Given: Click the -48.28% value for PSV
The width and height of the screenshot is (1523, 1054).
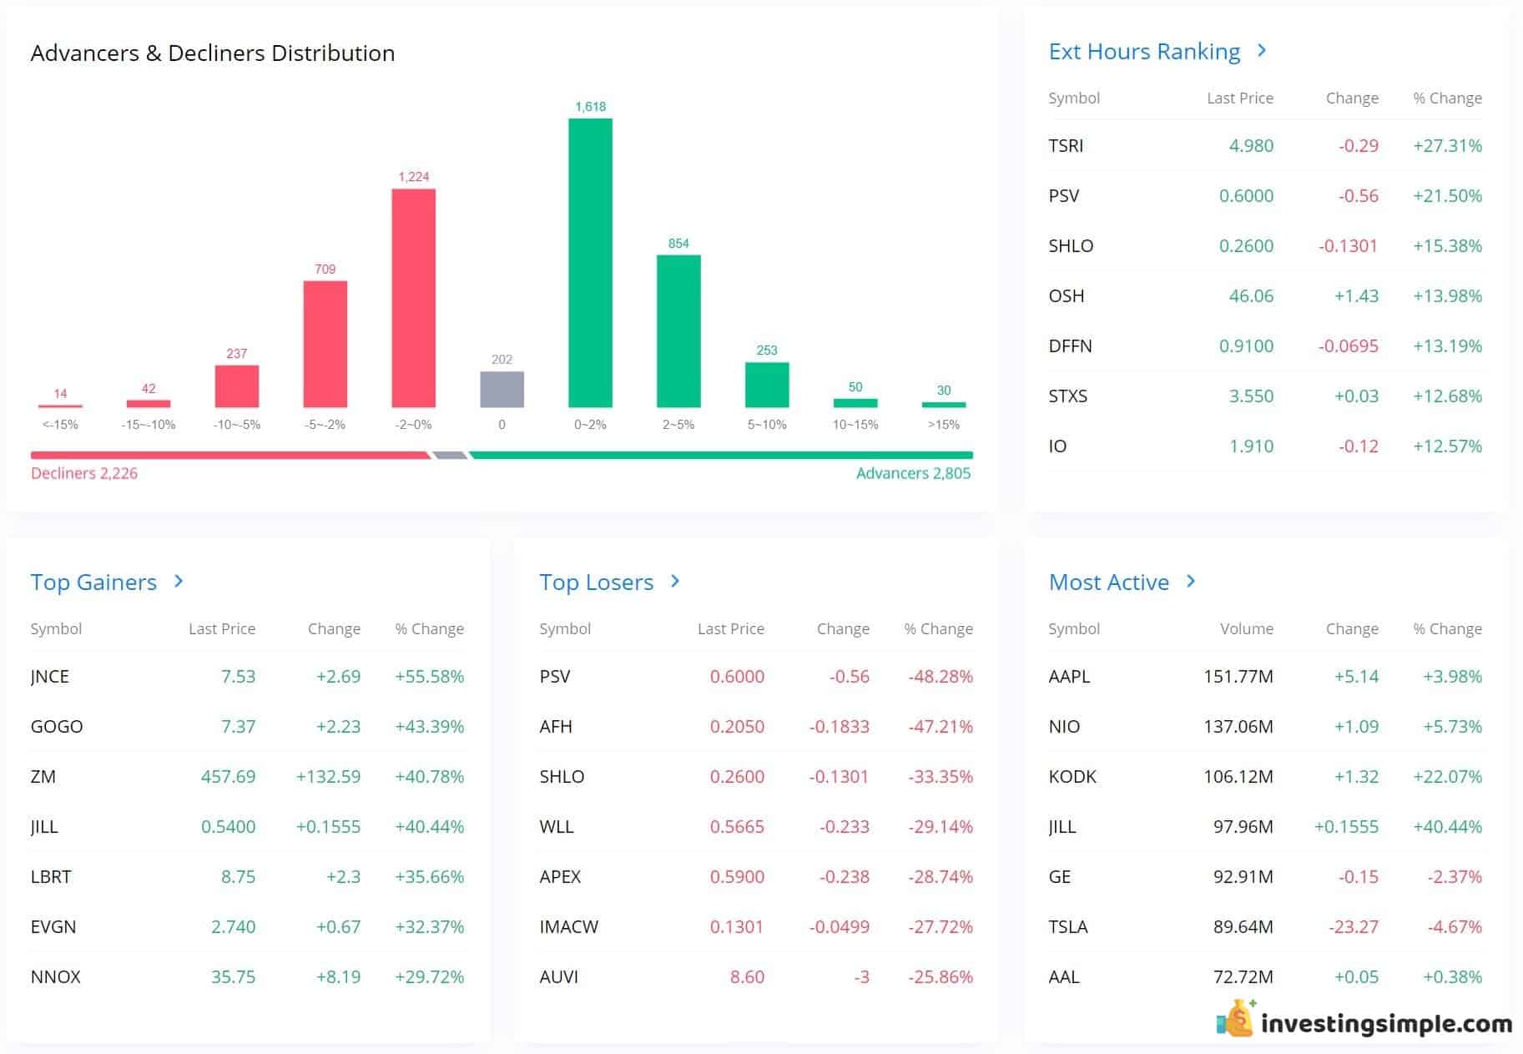Looking at the screenshot, I should click(941, 676).
